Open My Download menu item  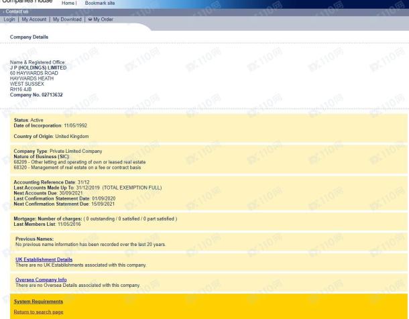(67, 19)
